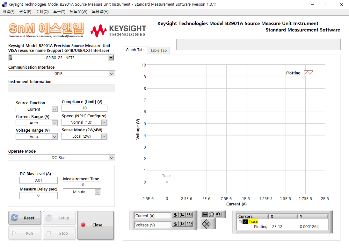Switch to the Table Tab

pos(158,51)
